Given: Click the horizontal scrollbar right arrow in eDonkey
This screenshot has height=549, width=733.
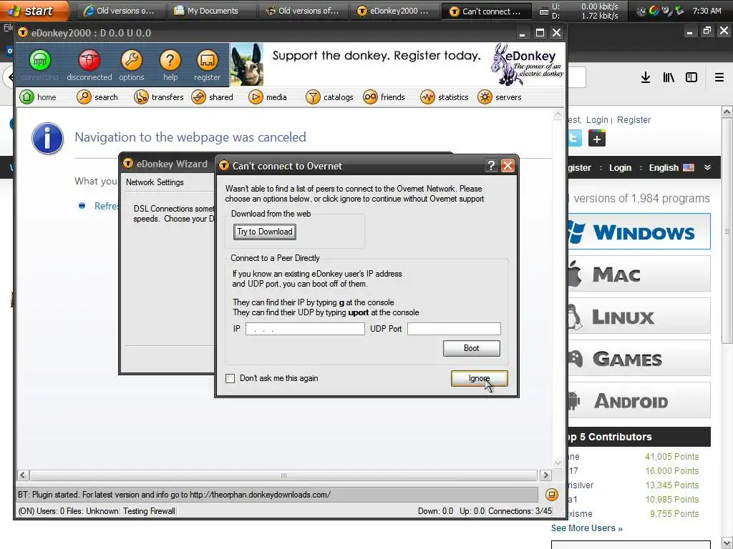Looking at the screenshot, I should (545, 475).
